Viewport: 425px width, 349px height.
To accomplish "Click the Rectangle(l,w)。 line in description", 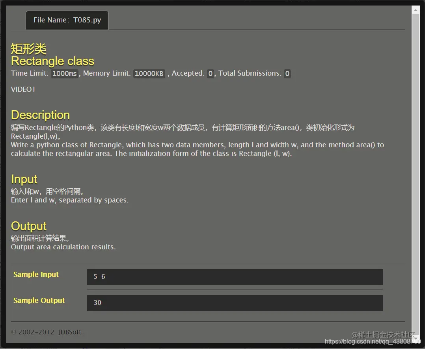I will (35, 136).
